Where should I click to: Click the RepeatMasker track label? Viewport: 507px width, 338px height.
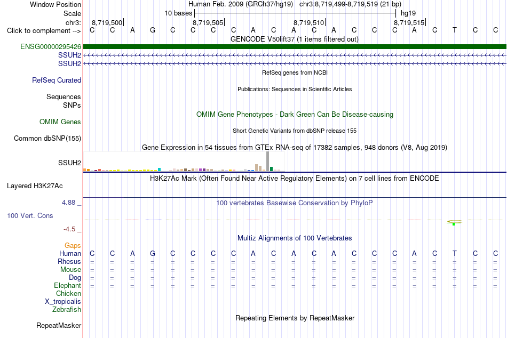tap(59, 325)
